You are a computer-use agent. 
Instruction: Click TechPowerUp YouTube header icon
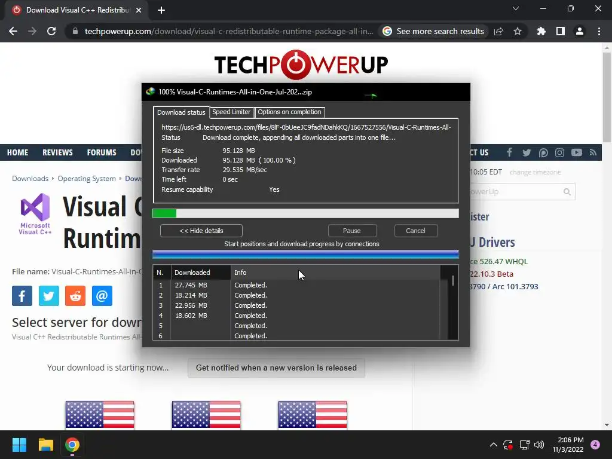[577, 152]
